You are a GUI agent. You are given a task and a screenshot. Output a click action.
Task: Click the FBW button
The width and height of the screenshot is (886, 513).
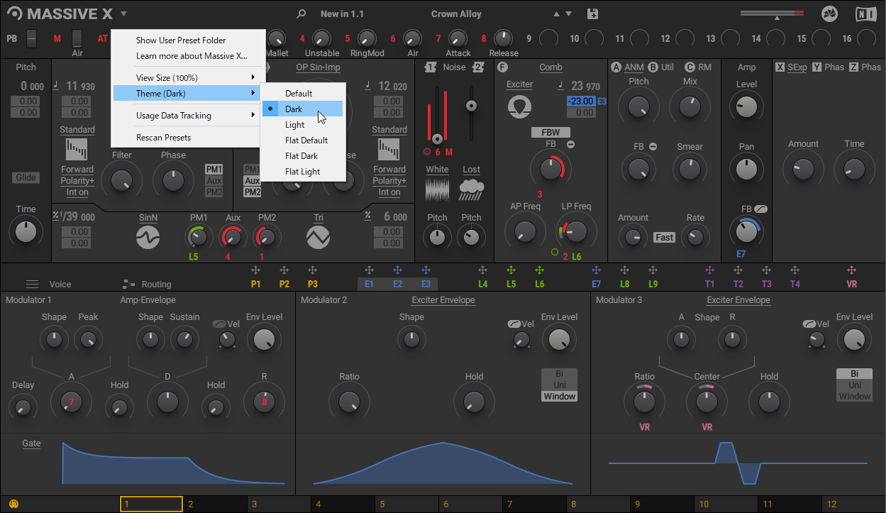(x=550, y=132)
